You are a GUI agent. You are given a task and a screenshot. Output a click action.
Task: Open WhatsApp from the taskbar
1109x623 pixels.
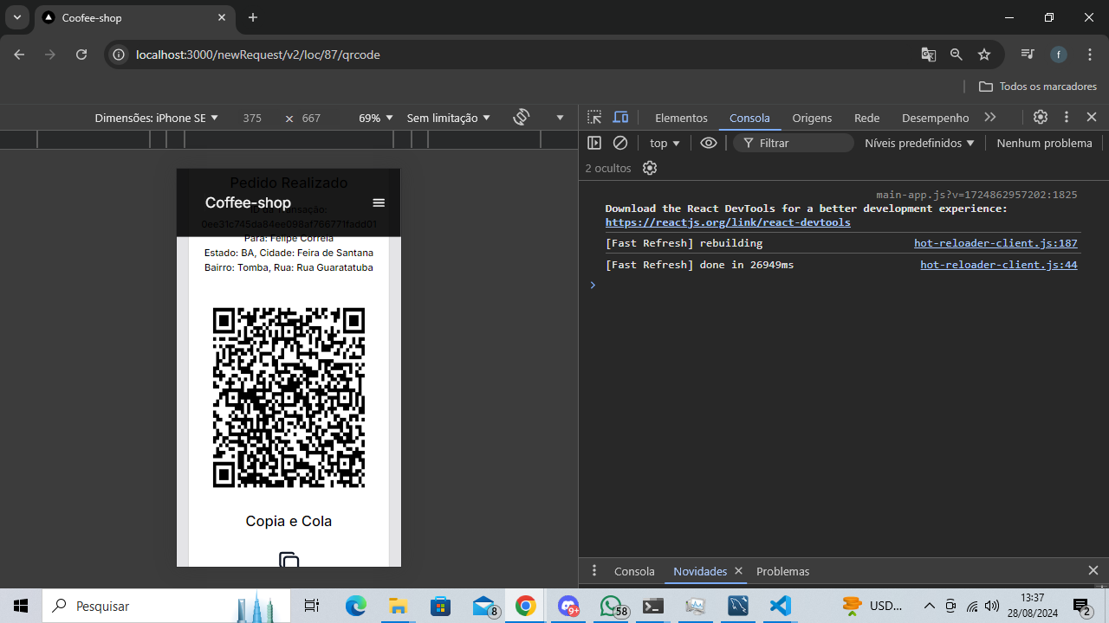pyautogui.click(x=613, y=606)
